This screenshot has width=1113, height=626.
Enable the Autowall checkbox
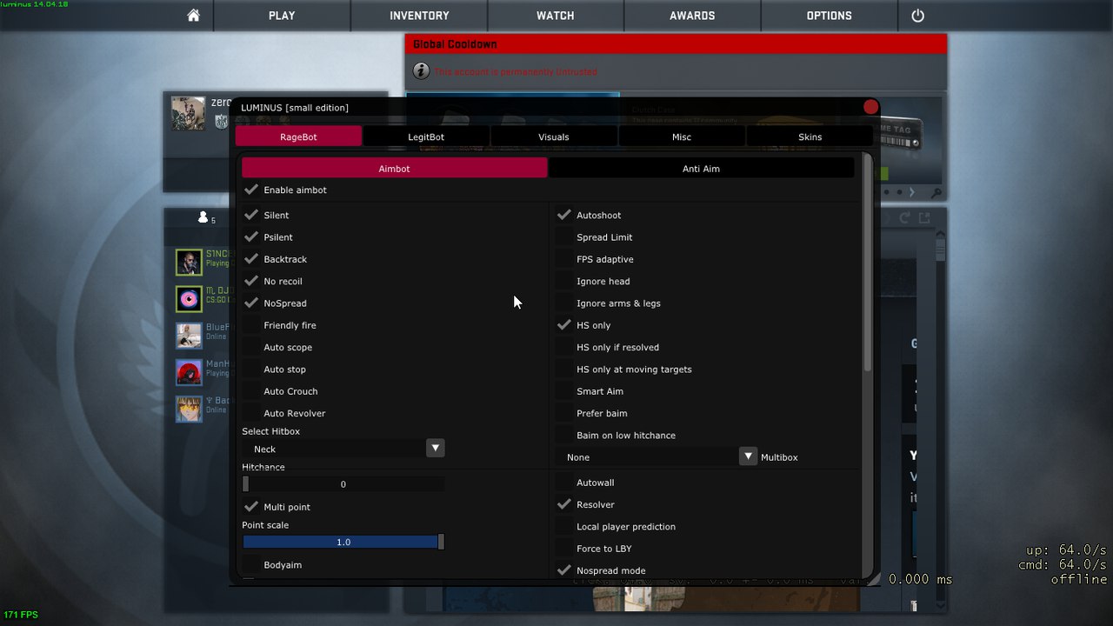(x=564, y=483)
